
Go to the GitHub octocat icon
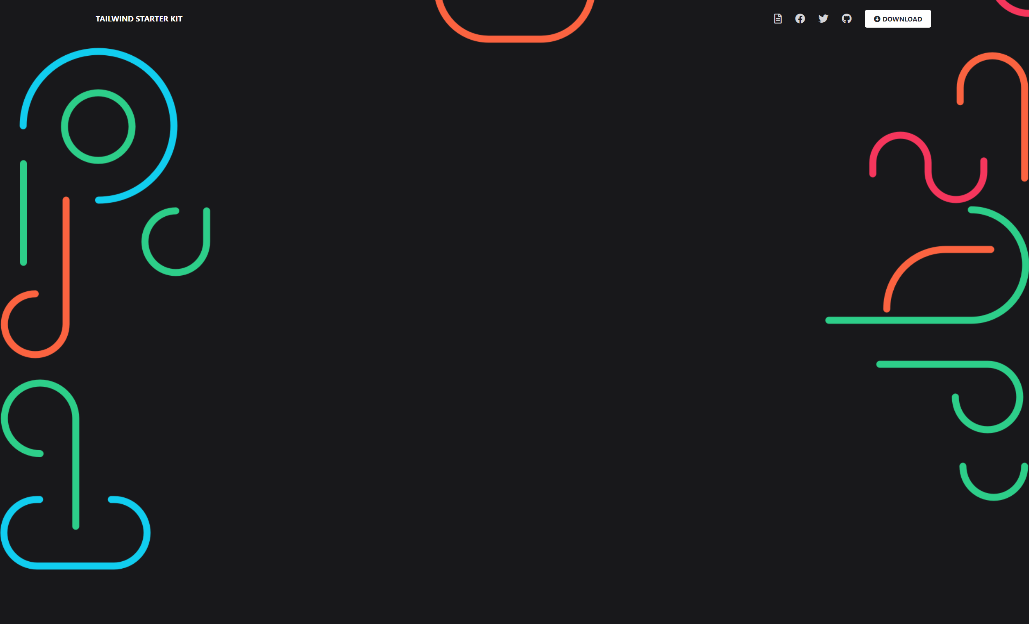coord(847,19)
